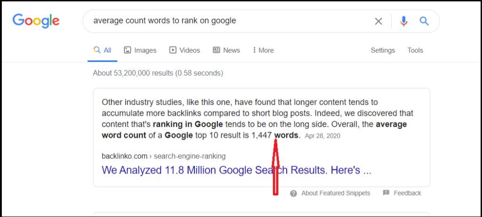Switch to the News tab
Screen dimensions: 482x217
click(226, 50)
